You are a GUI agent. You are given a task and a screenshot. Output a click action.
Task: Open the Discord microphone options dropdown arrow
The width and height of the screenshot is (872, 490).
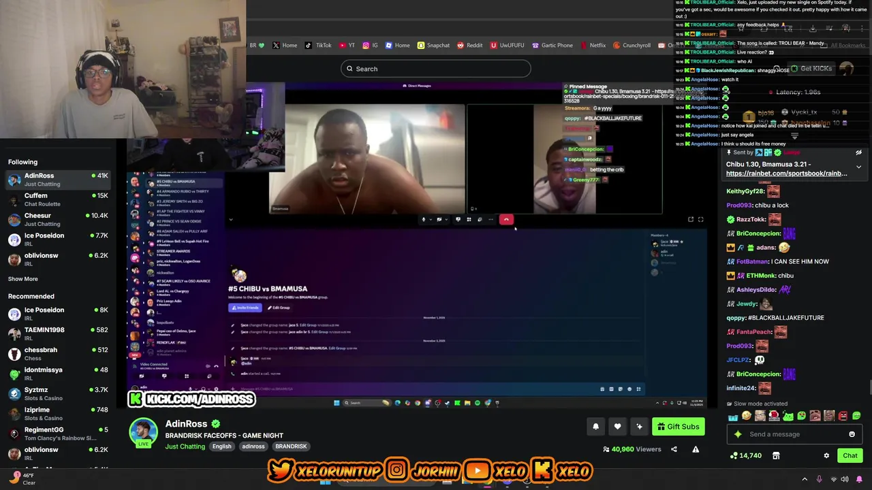[431, 219]
